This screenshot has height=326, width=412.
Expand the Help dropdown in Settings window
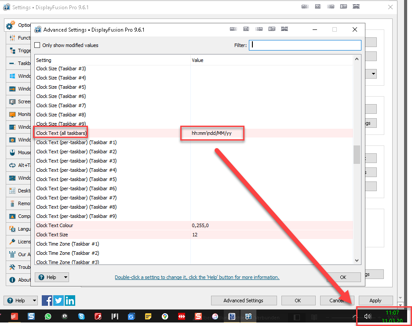21,301
